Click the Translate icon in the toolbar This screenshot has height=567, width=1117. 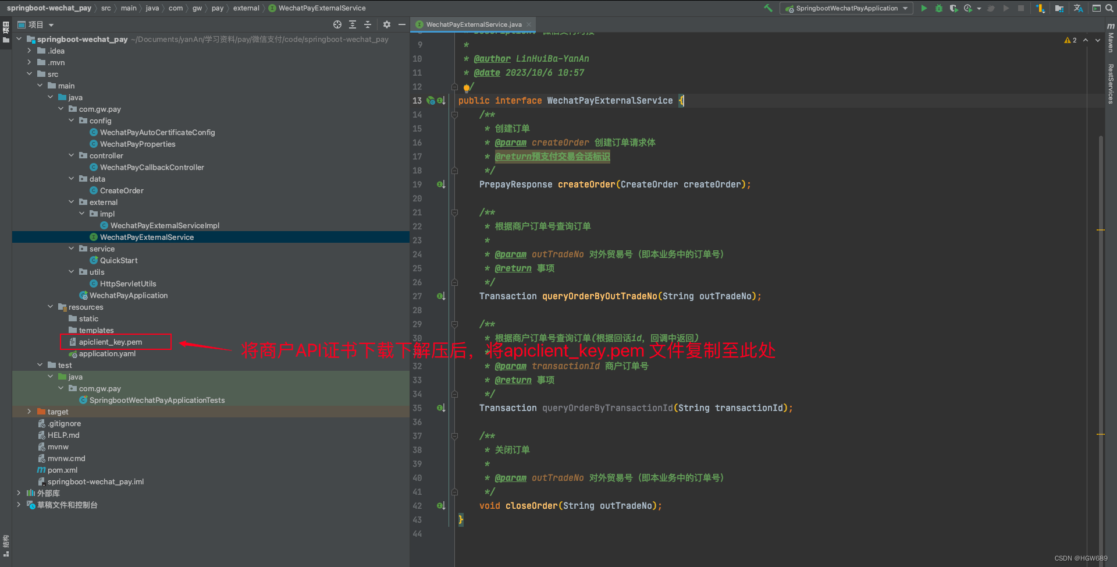coord(1078,8)
